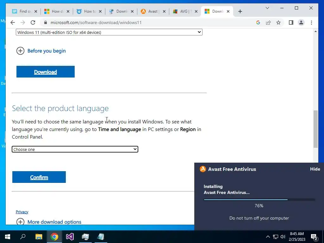Hide the Avast Free Antivirus popup

(315, 169)
